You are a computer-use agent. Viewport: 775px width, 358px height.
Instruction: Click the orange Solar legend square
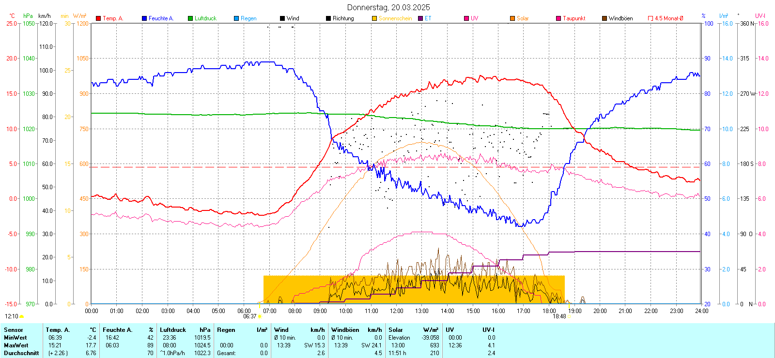[x=512, y=18]
